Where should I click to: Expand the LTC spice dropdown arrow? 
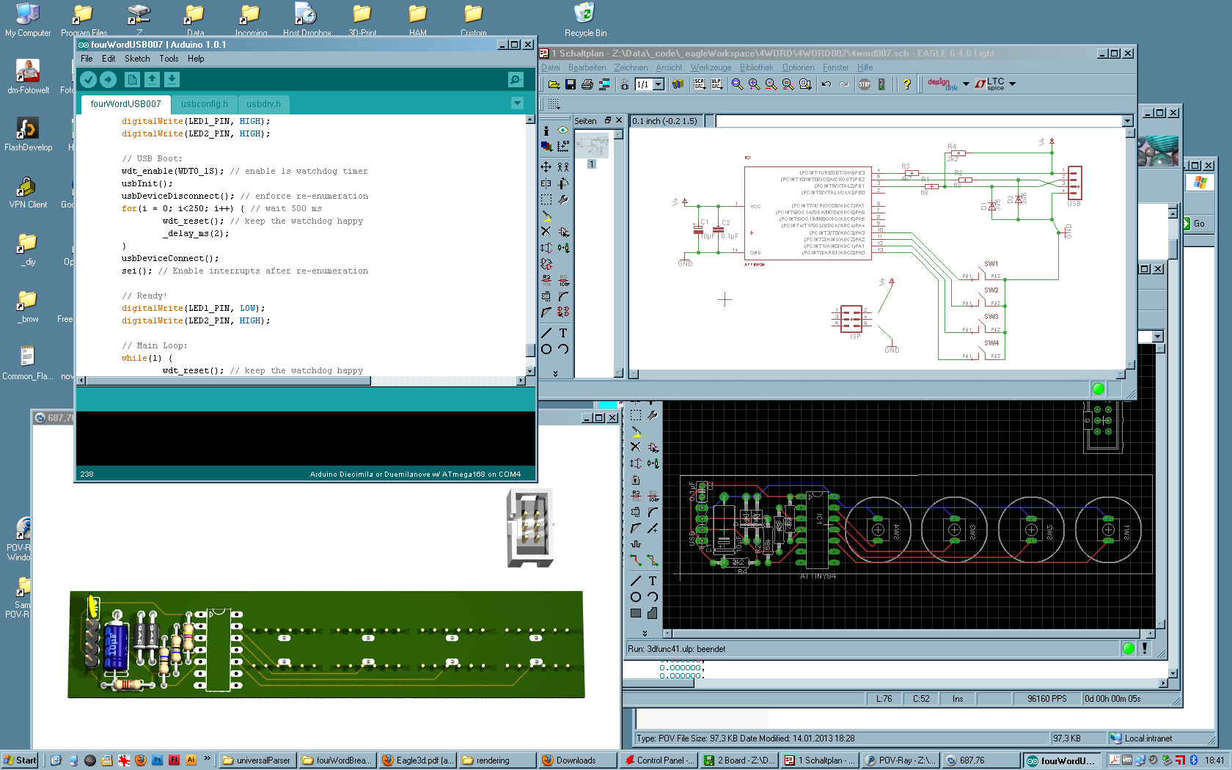pos(1013,84)
